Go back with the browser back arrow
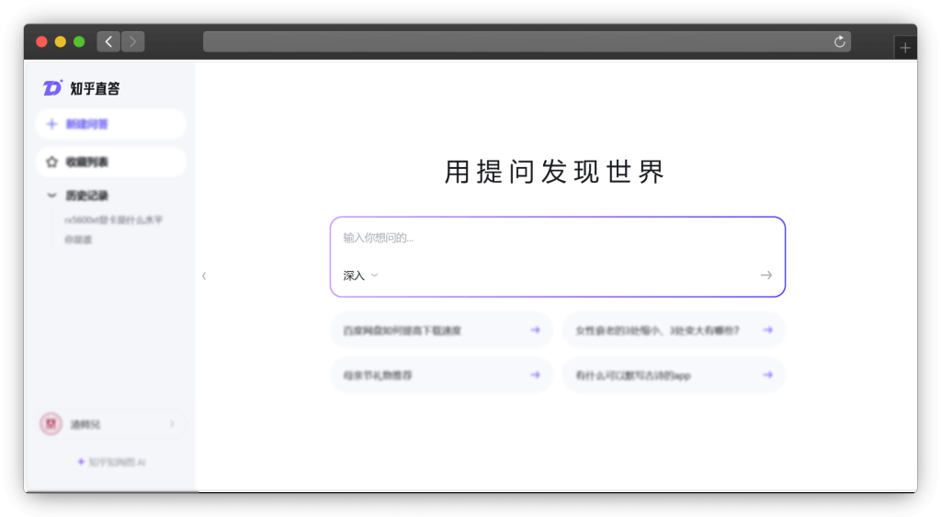 tap(108, 41)
